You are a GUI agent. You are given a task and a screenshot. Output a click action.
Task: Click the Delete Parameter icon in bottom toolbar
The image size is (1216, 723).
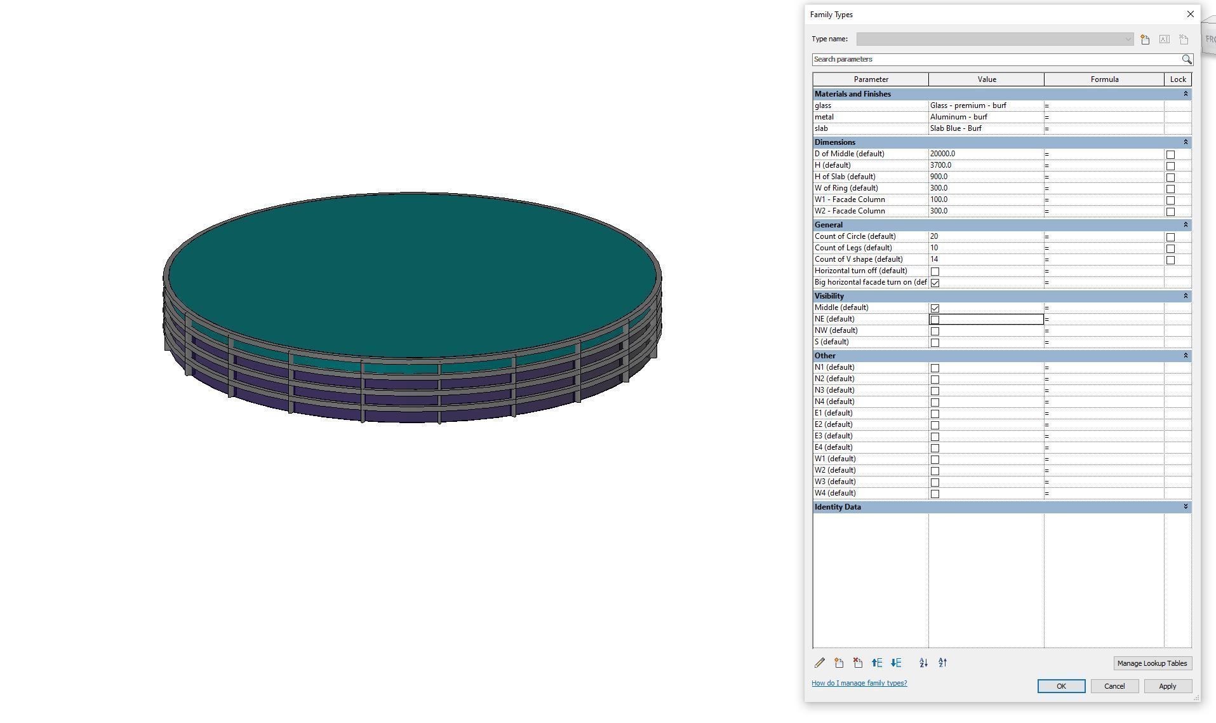tap(858, 663)
